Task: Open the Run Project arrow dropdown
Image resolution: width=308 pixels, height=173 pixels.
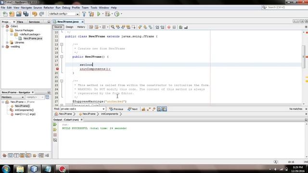Action: click(103, 14)
